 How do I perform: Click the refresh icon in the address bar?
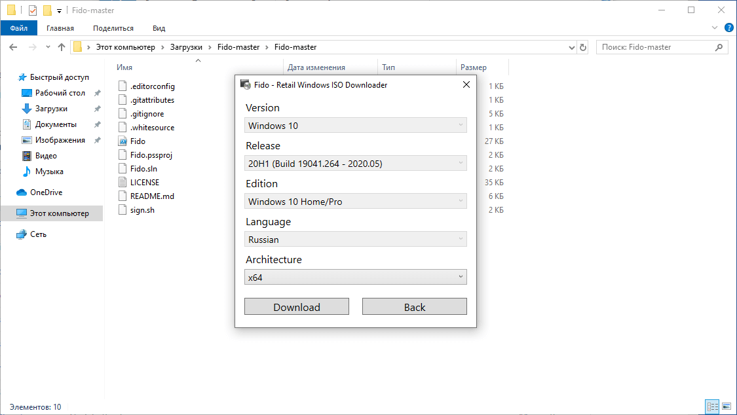point(583,46)
